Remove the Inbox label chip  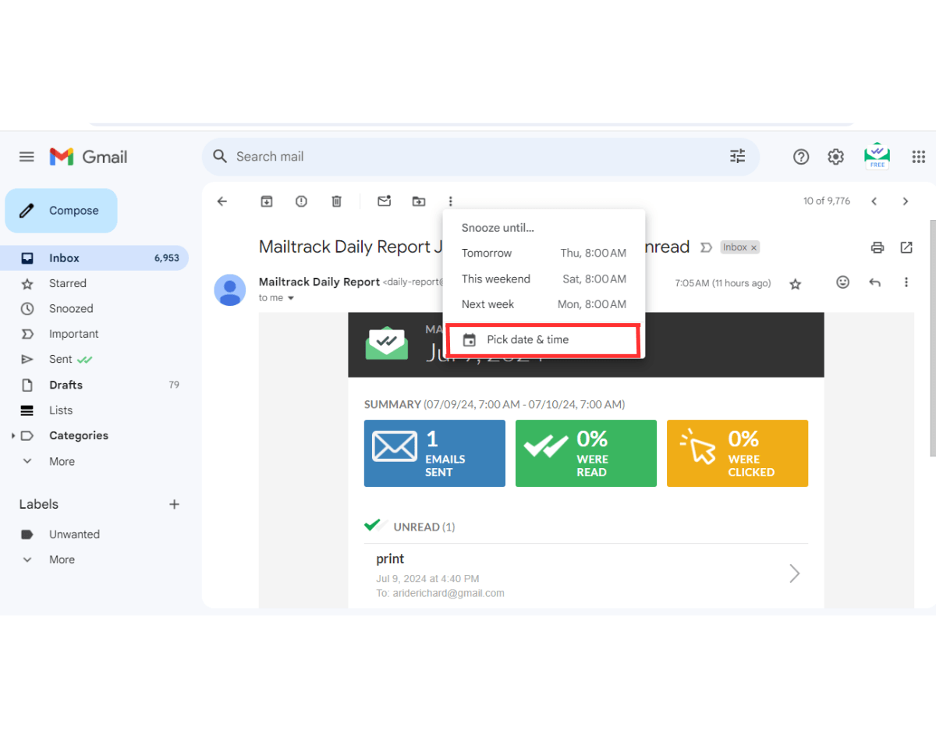click(754, 247)
